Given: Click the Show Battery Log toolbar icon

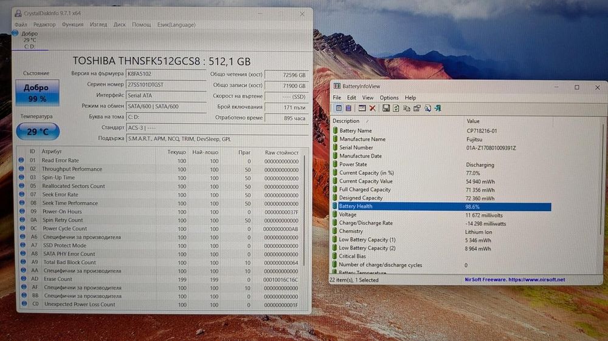Looking at the screenshot, I should 348,109.
